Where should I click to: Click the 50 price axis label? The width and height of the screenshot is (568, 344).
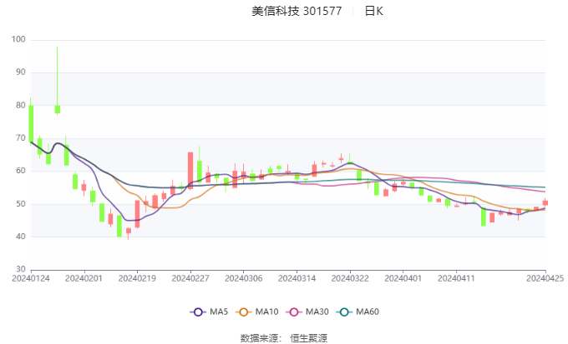(21, 204)
